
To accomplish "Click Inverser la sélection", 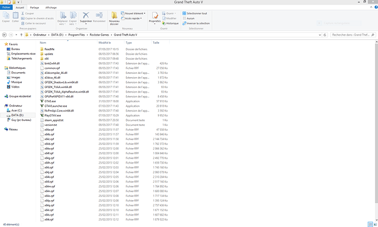I will coord(196,24).
